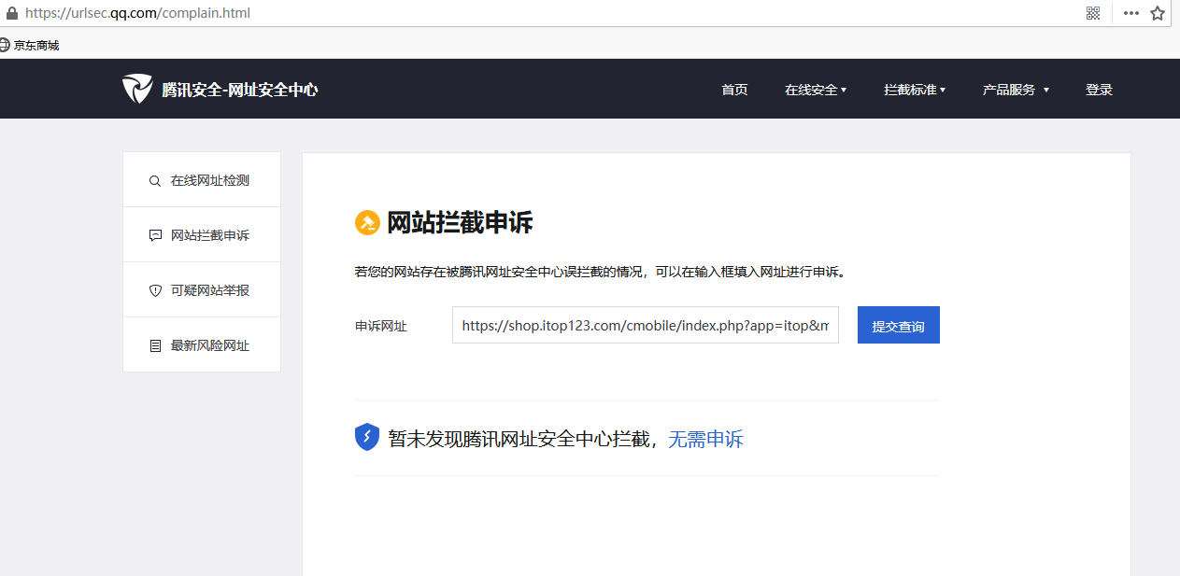
Task: Go to 首页 in the navigation bar
Action: [734, 90]
